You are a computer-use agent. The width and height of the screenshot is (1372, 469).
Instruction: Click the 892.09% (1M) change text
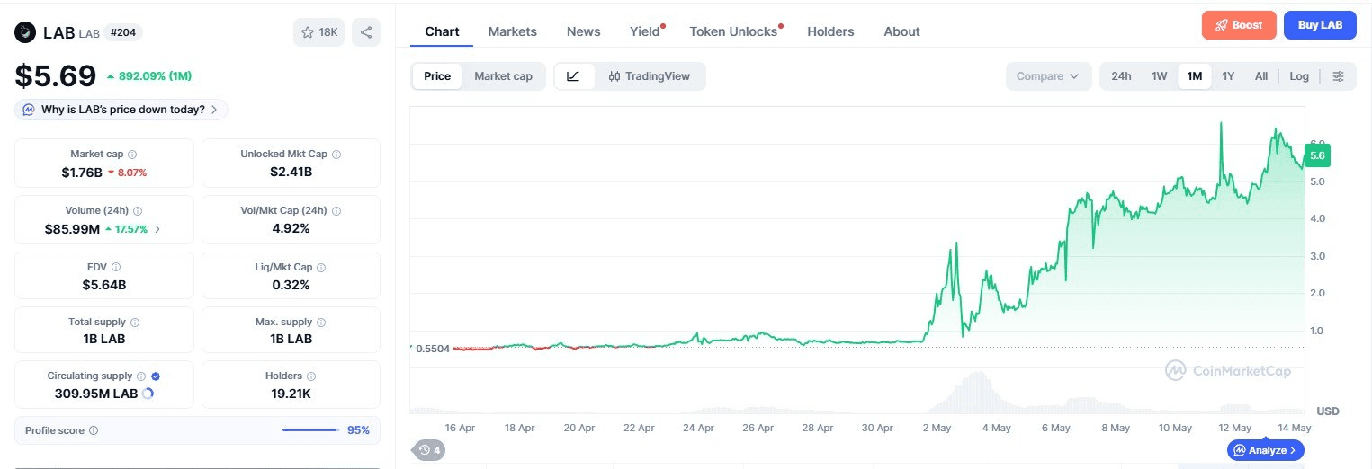tap(154, 76)
